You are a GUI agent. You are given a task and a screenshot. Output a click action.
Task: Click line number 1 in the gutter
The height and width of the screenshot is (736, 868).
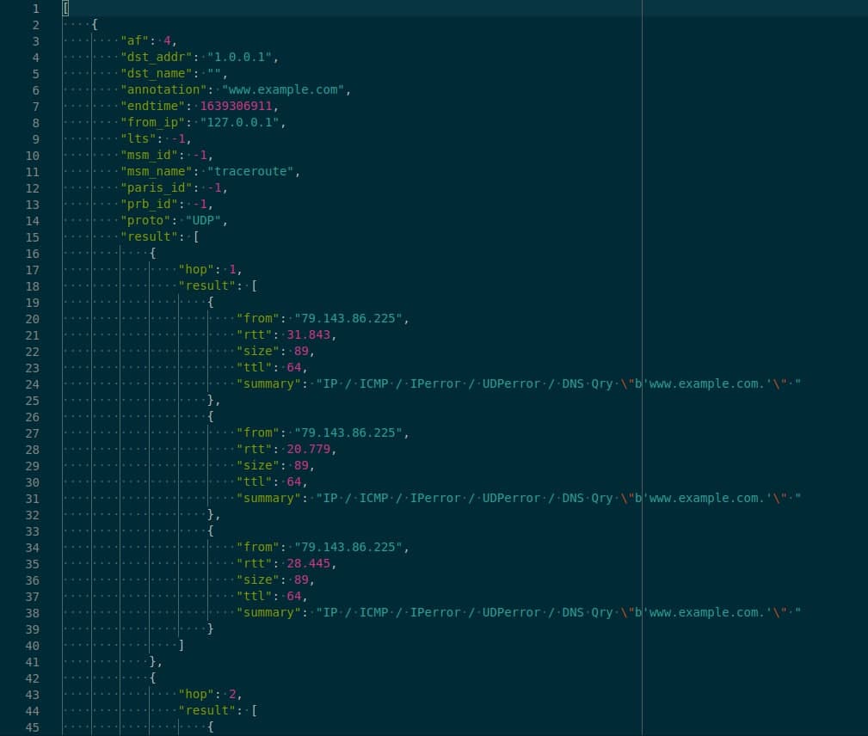click(34, 8)
